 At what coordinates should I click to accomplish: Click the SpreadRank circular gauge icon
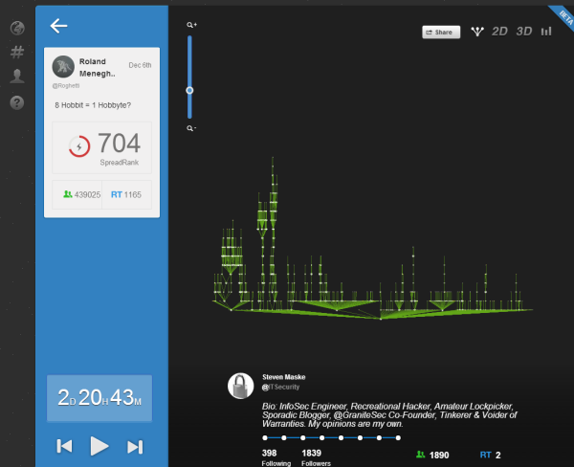79,146
